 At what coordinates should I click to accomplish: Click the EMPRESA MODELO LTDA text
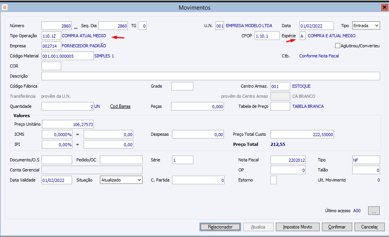(x=249, y=26)
